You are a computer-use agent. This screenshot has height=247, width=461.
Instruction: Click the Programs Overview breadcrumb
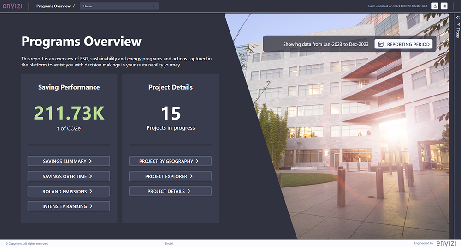(x=53, y=6)
